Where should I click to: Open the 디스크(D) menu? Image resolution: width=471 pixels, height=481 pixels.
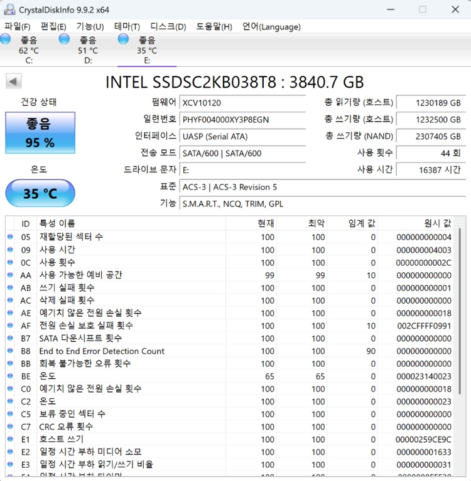point(168,27)
